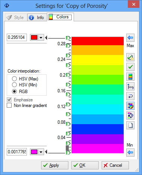Image resolution: width=142 pixels, height=175 pixels.
Task: Click the Color interpolation label
Action: 24,71
